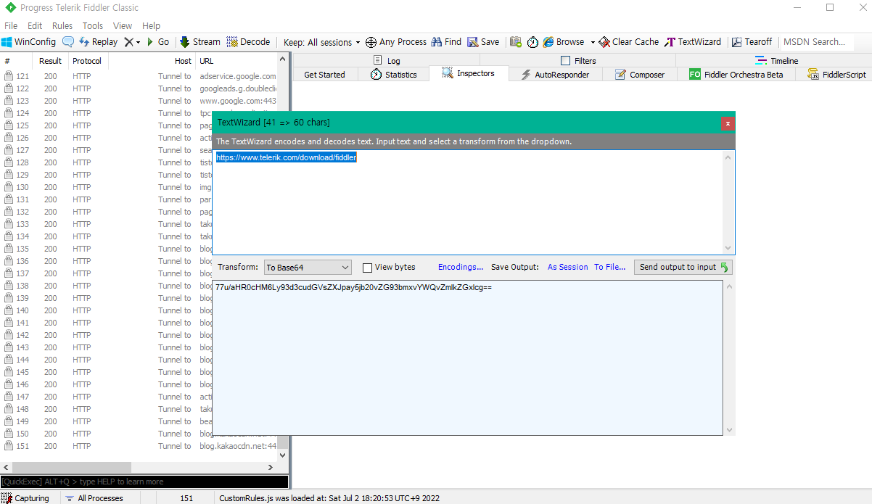Screen dimensions: 872x504
Task: Switch to the Timeline tab
Action: click(x=776, y=61)
